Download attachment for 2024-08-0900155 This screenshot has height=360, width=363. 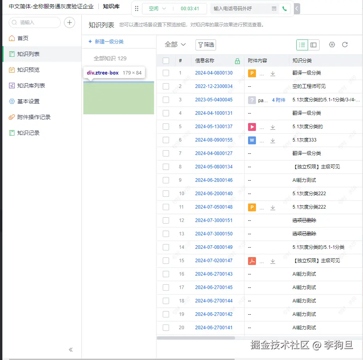(273, 140)
